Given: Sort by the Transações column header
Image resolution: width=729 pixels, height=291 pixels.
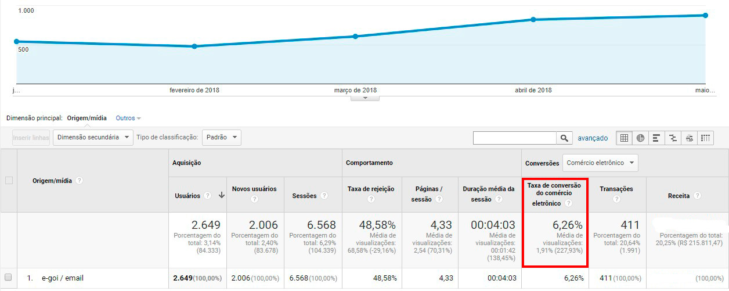Looking at the screenshot, I should pos(616,189).
